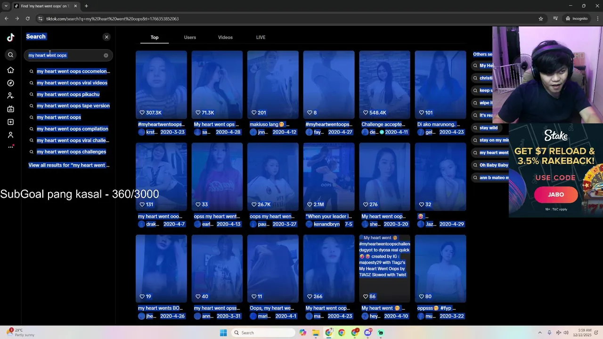Open the TikTok logo home link

pyautogui.click(x=10, y=38)
